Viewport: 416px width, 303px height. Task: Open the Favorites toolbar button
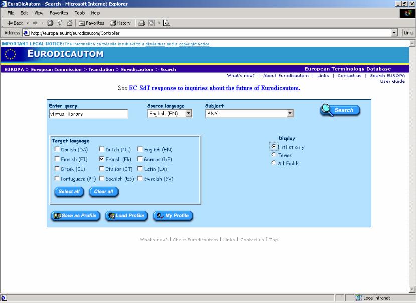pyautogui.click(x=91, y=23)
